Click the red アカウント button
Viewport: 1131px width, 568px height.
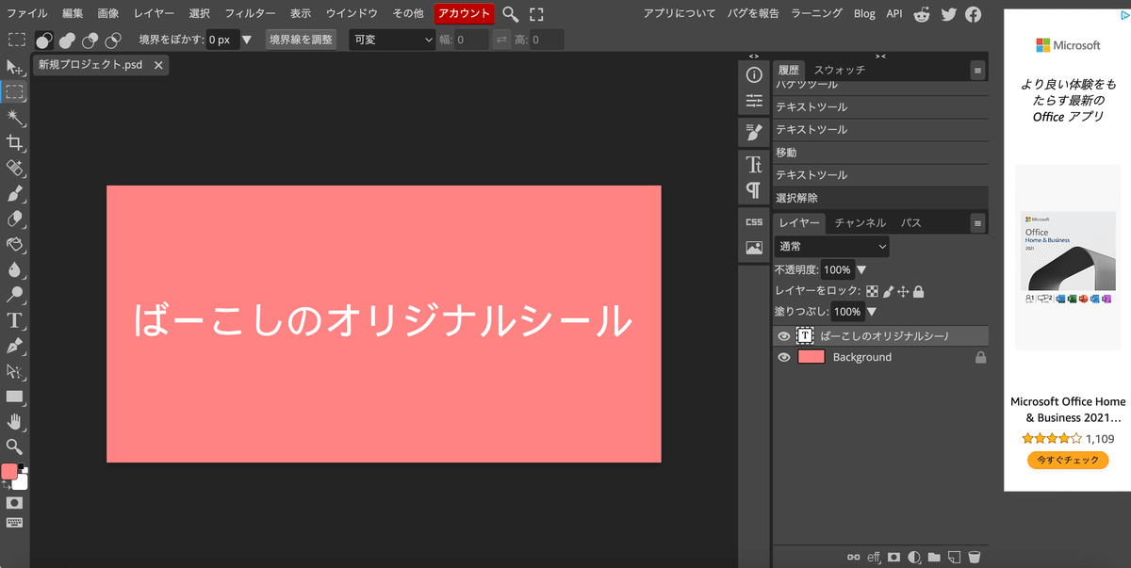click(465, 13)
